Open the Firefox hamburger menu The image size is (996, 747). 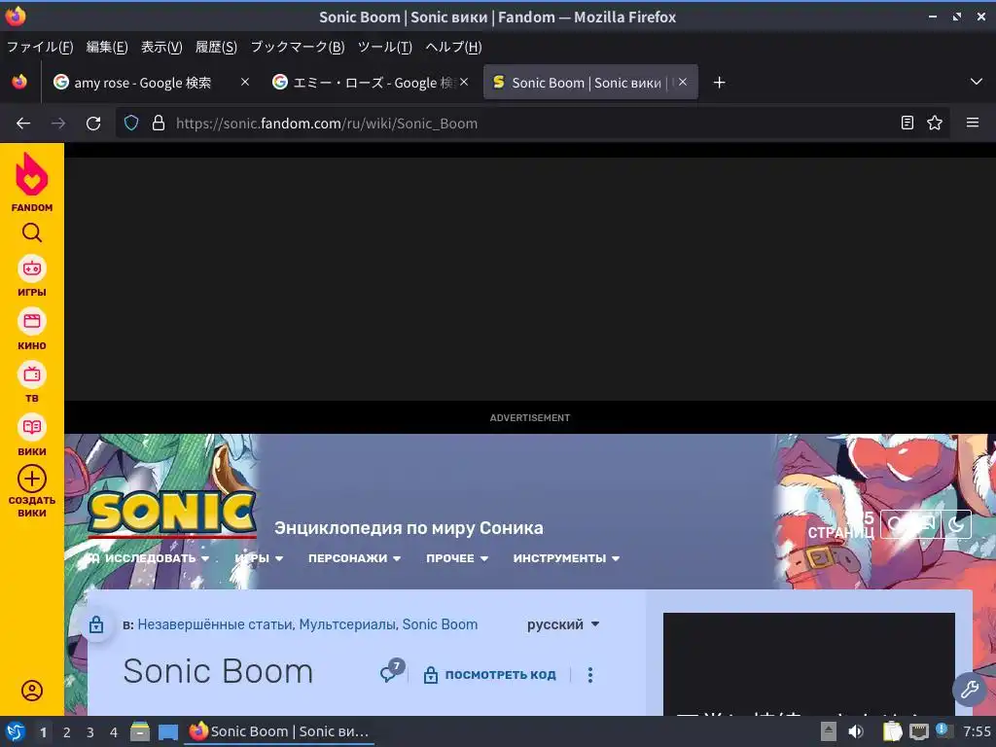tap(973, 123)
